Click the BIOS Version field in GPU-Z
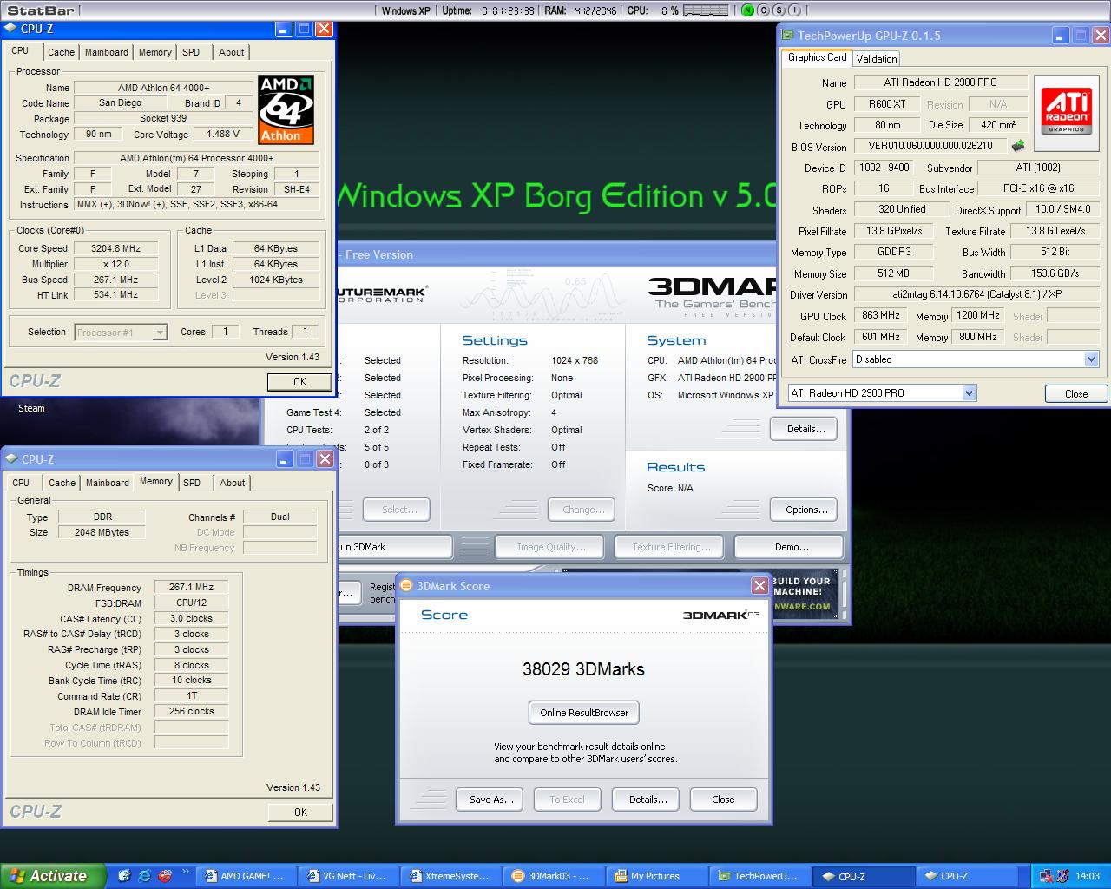Viewport: 1111px width, 889px height. click(x=930, y=146)
